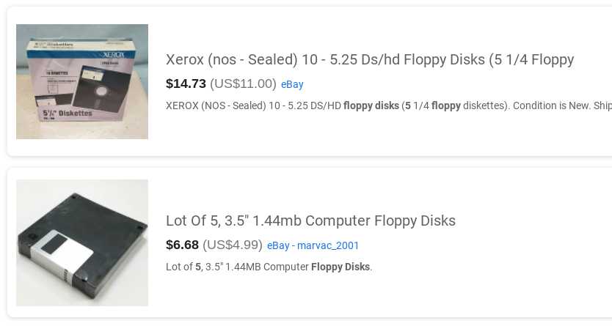Select the (US$11.00) converted price text
This screenshot has height=326, width=612.
coord(243,84)
